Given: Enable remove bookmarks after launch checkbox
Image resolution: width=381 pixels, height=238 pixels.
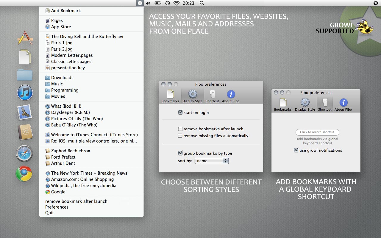Looking at the screenshot, I should [180, 129].
